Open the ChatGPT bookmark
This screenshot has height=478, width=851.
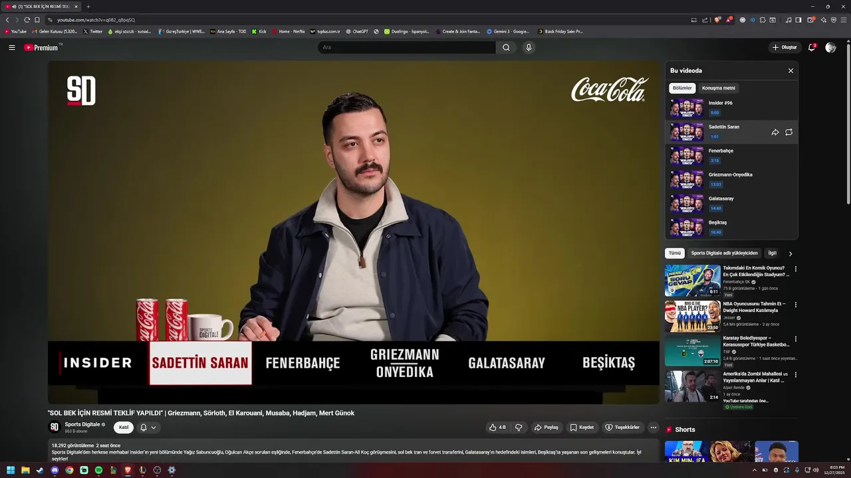click(356, 31)
